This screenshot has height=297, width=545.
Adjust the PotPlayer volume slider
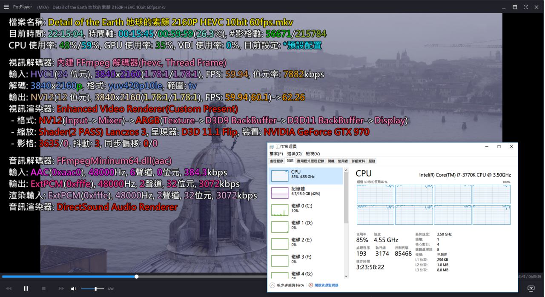[x=92, y=288]
